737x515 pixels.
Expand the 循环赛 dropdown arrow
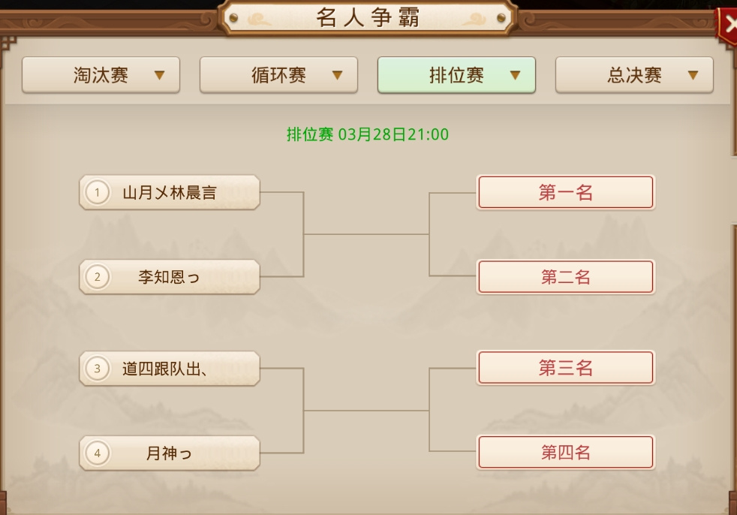337,75
